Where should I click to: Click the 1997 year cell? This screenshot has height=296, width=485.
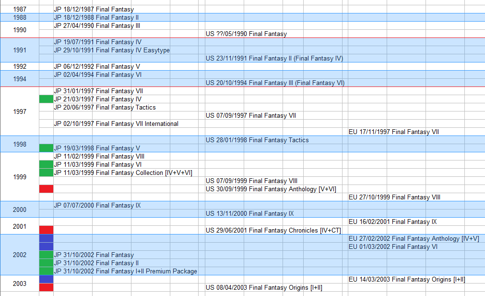pyautogui.click(x=20, y=111)
